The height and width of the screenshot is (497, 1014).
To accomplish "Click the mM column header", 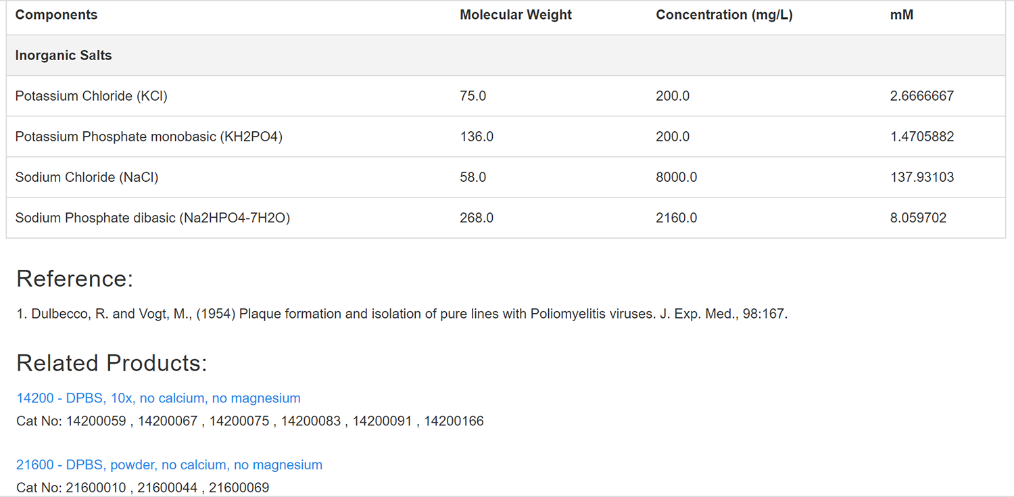I will tap(902, 15).
